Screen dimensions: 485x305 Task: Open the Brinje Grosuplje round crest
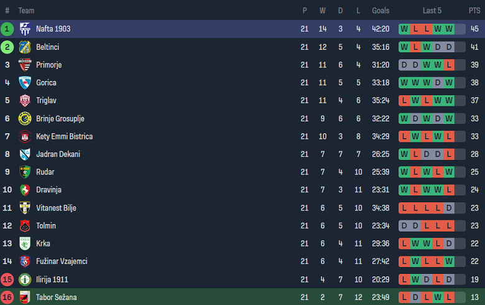coord(25,119)
